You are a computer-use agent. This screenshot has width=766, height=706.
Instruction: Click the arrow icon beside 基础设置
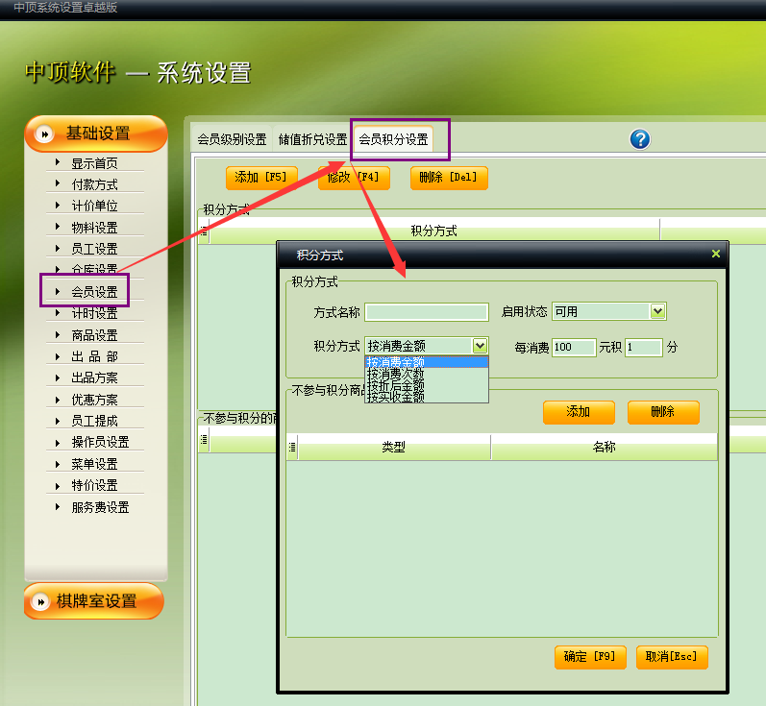coord(45,134)
